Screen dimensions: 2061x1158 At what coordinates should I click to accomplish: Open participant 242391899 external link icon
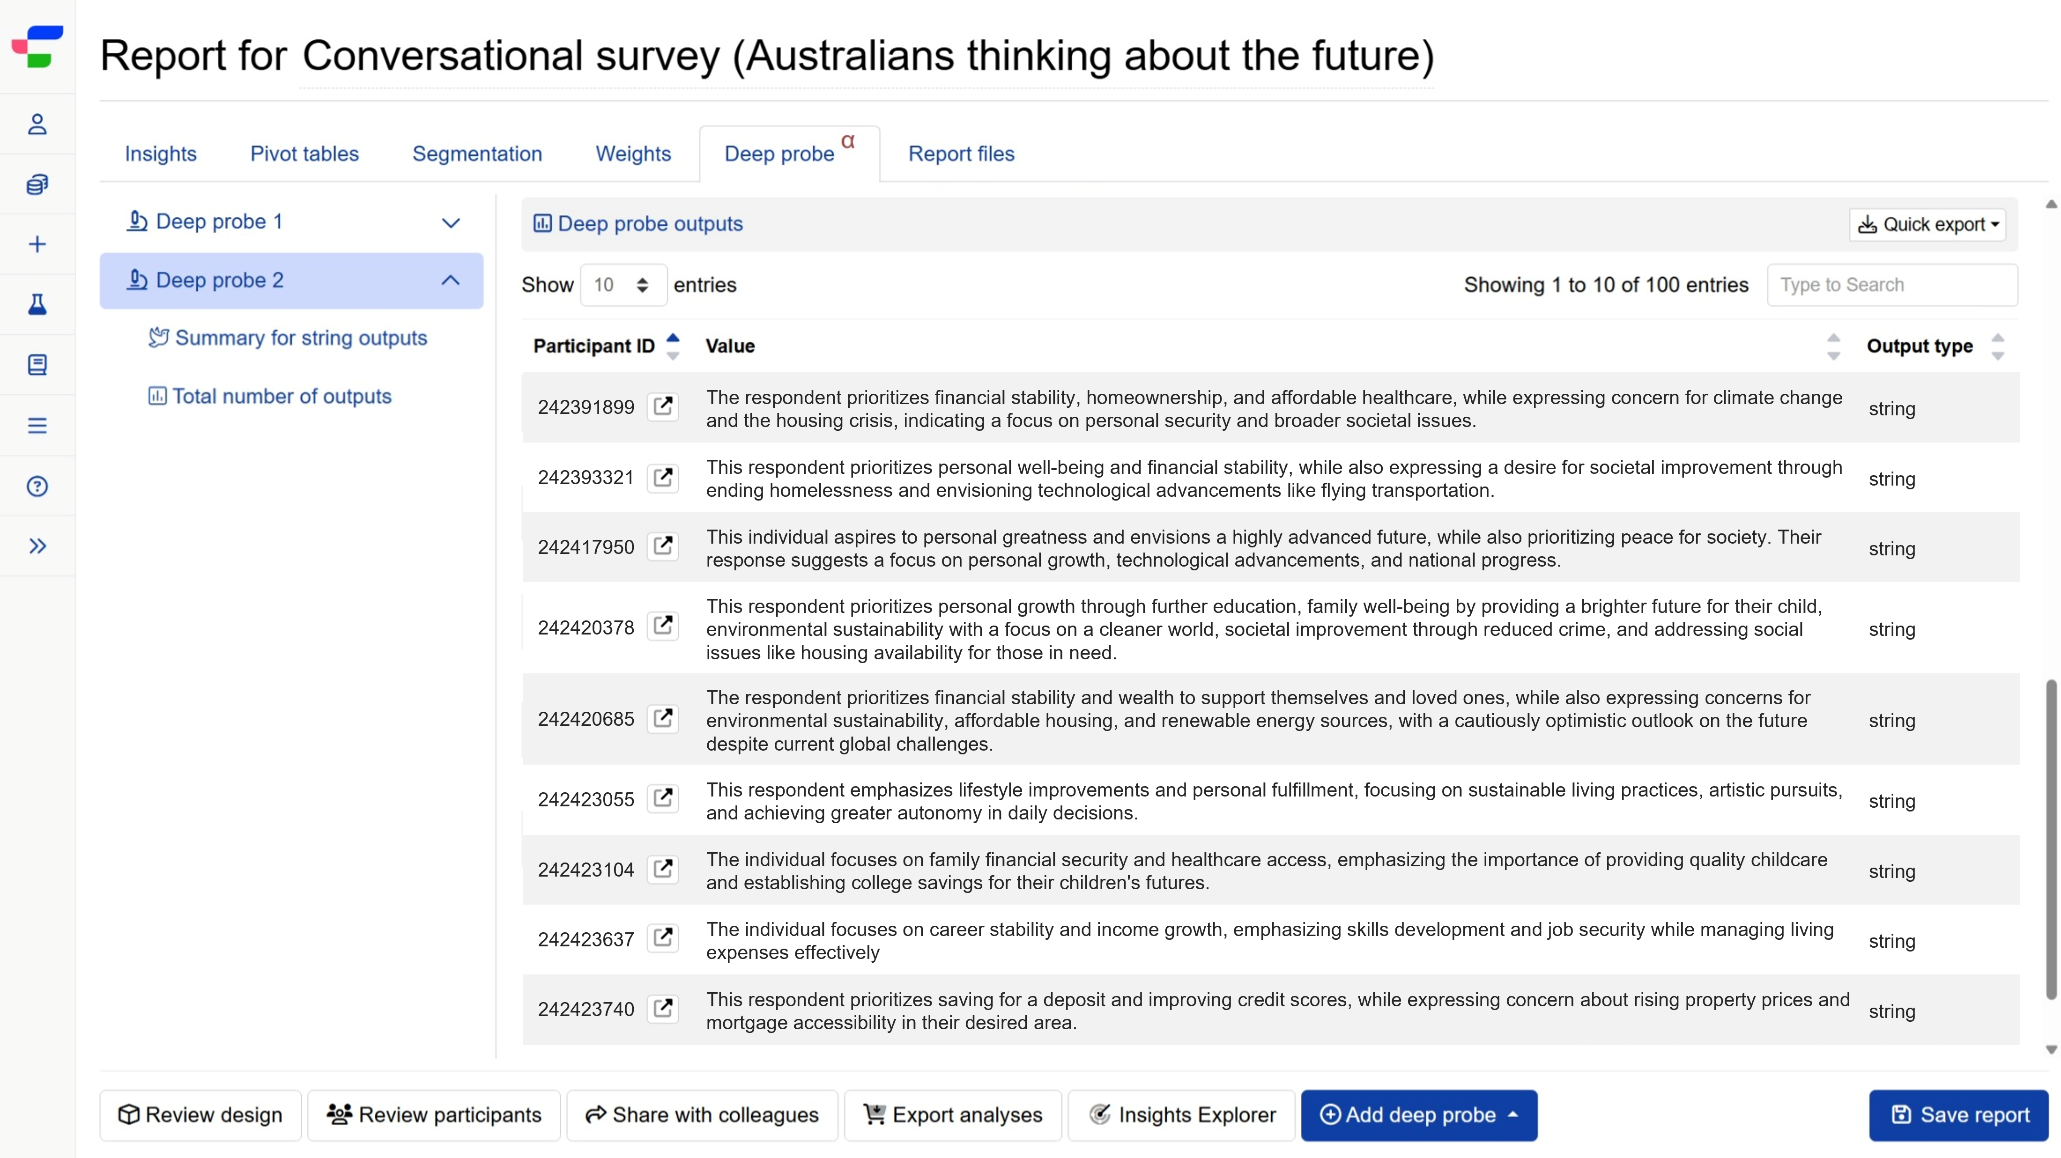pyautogui.click(x=662, y=406)
